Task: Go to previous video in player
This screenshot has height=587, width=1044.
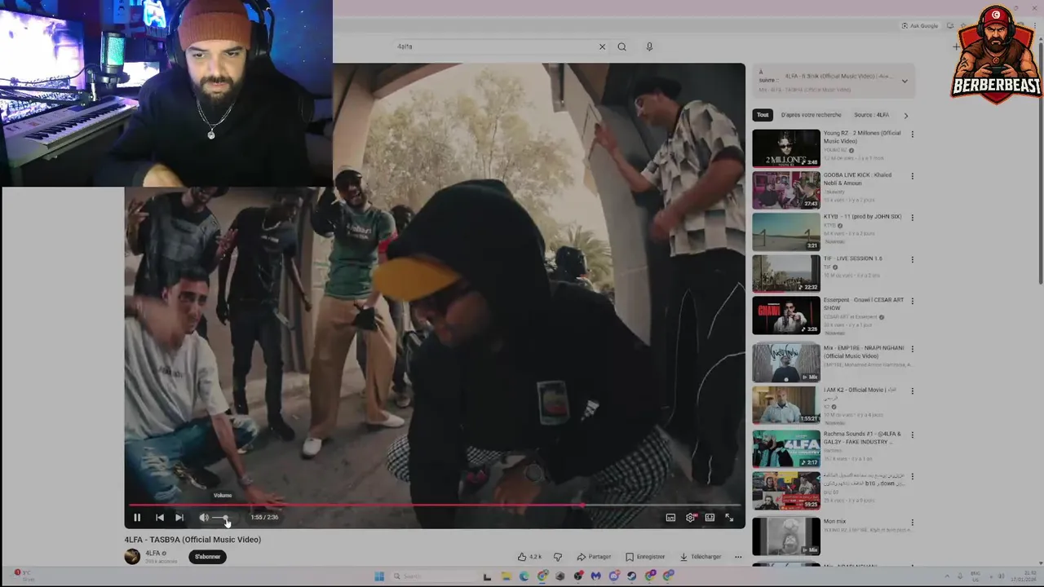Action: pos(160,517)
